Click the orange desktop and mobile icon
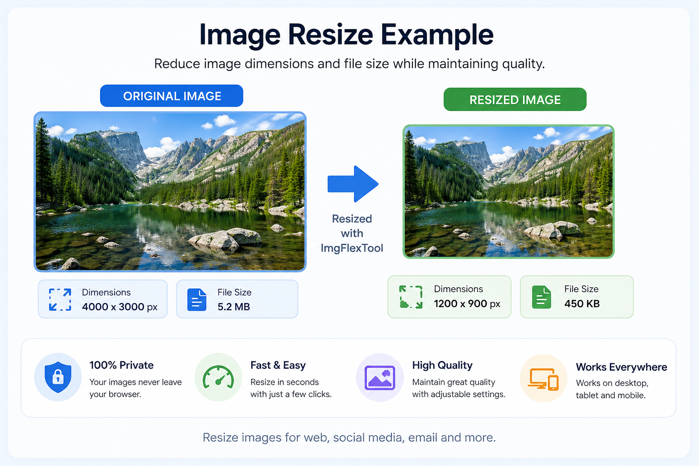Image resolution: width=699 pixels, height=466 pixels. 543,379
